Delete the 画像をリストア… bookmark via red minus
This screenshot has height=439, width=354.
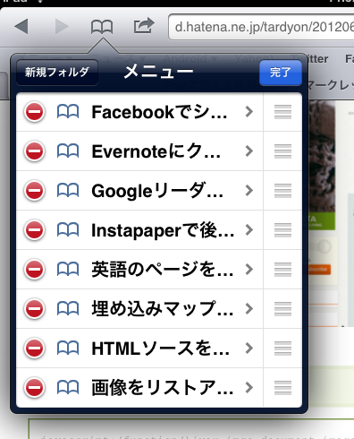pos(35,388)
